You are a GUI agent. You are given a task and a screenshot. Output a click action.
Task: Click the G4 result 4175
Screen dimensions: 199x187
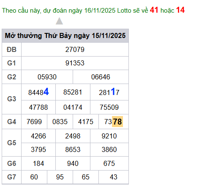click(86, 122)
